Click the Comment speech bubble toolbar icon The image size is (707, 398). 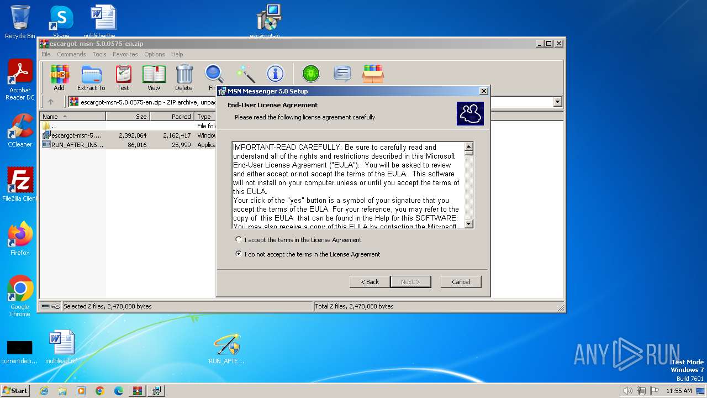tap(342, 74)
